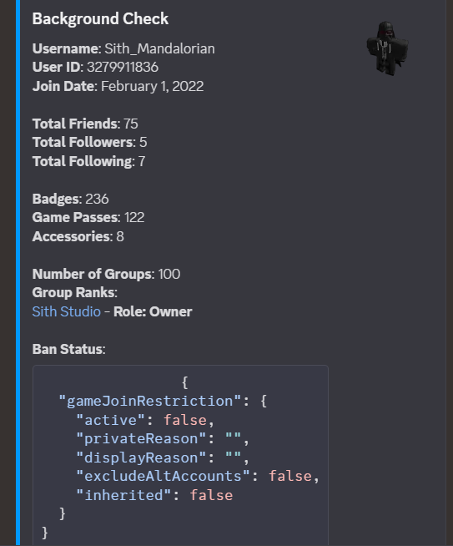Click the excludeAltAccounts line in JSON
The height and width of the screenshot is (546, 453).
(198, 477)
